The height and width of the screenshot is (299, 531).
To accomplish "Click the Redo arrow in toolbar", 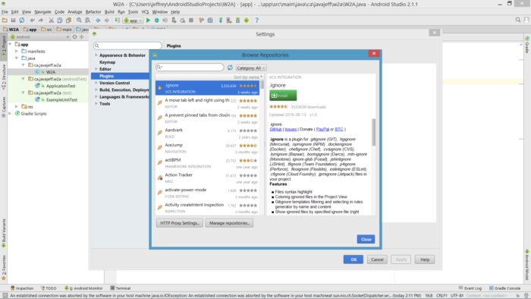I will [41, 20].
